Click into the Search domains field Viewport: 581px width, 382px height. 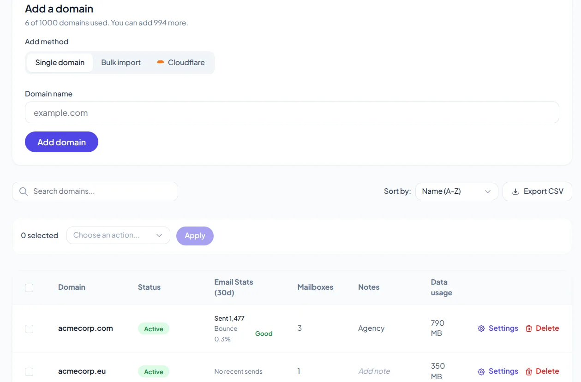tap(102, 191)
